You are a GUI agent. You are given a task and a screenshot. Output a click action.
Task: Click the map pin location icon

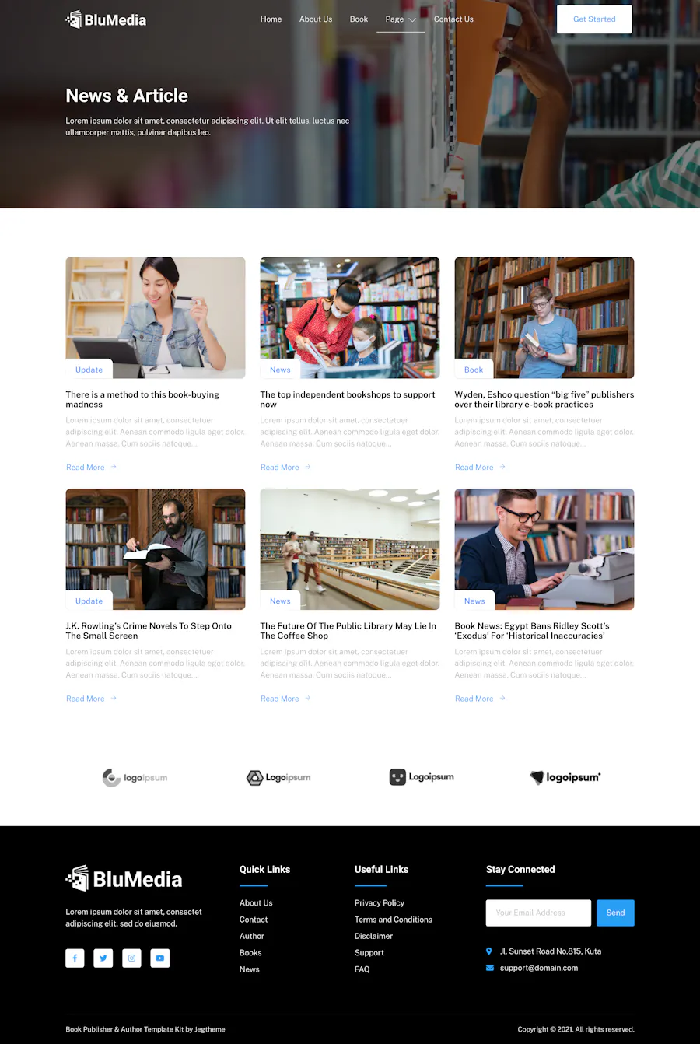(489, 951)
